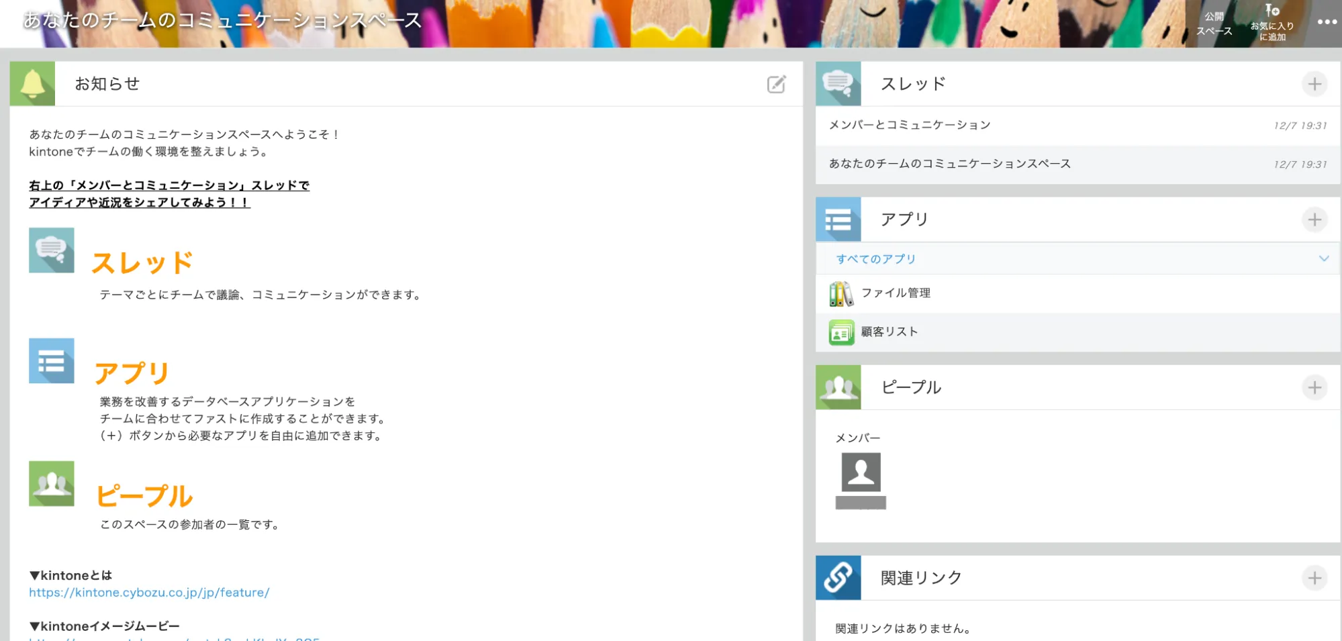Click the member avatar thumbnail
This screenshot has width=1342, height=641.
tap(861, 473)
